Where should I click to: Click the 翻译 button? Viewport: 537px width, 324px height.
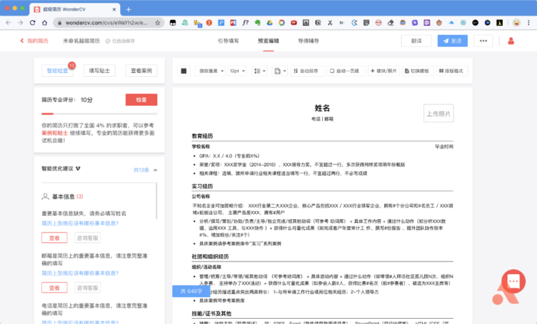coord(416,41)
